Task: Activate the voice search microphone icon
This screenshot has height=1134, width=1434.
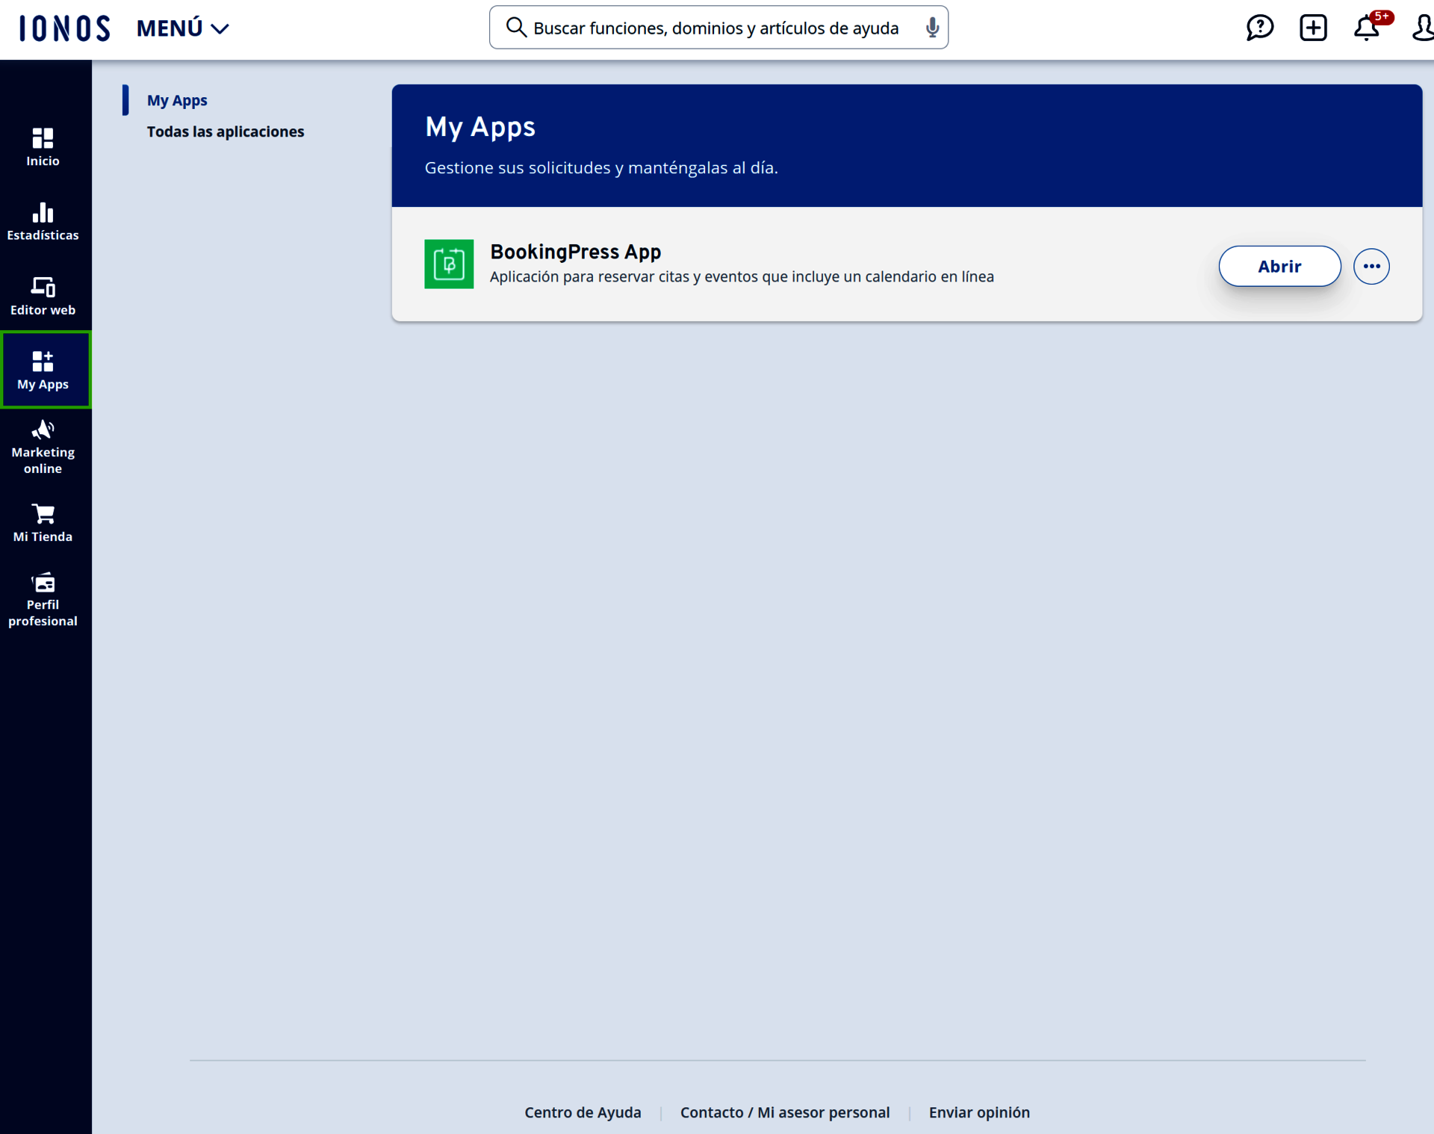Action: tap(931, 28)
